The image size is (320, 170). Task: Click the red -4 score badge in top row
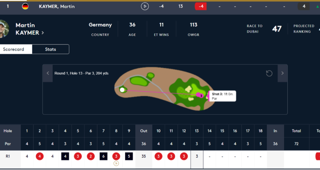[x=200, y=6]
